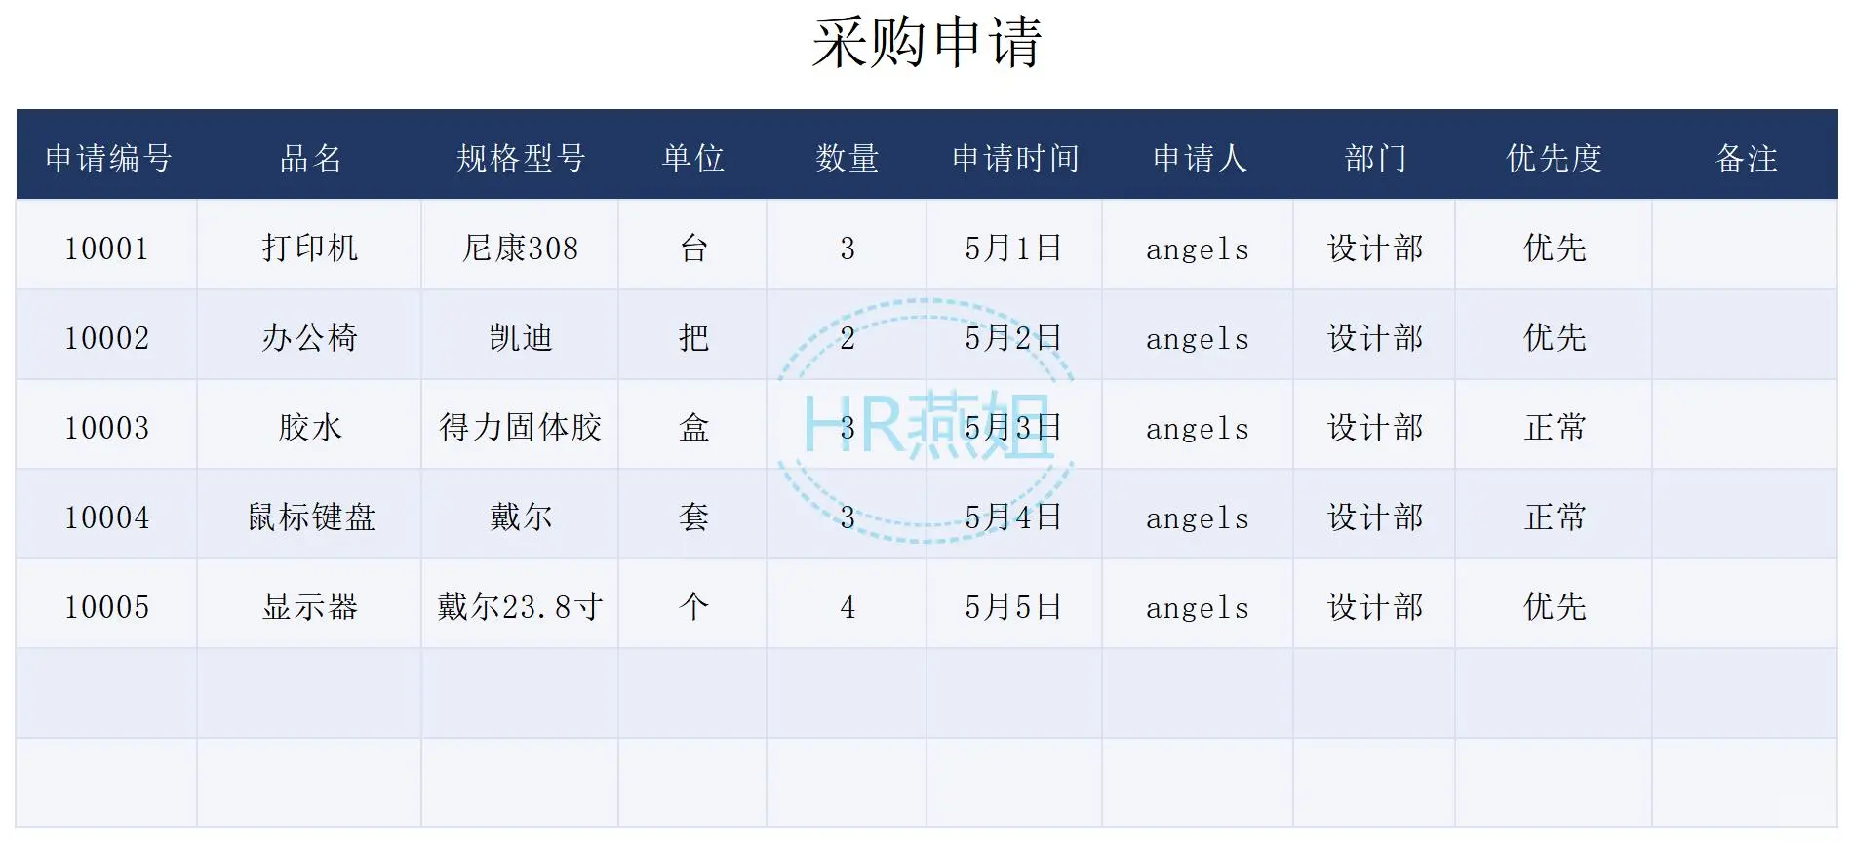The image size is (1853, 843).
Task: Click the empty 备注 cell in row 10005
Action: pyautogui.click(x=1745, y=603)
